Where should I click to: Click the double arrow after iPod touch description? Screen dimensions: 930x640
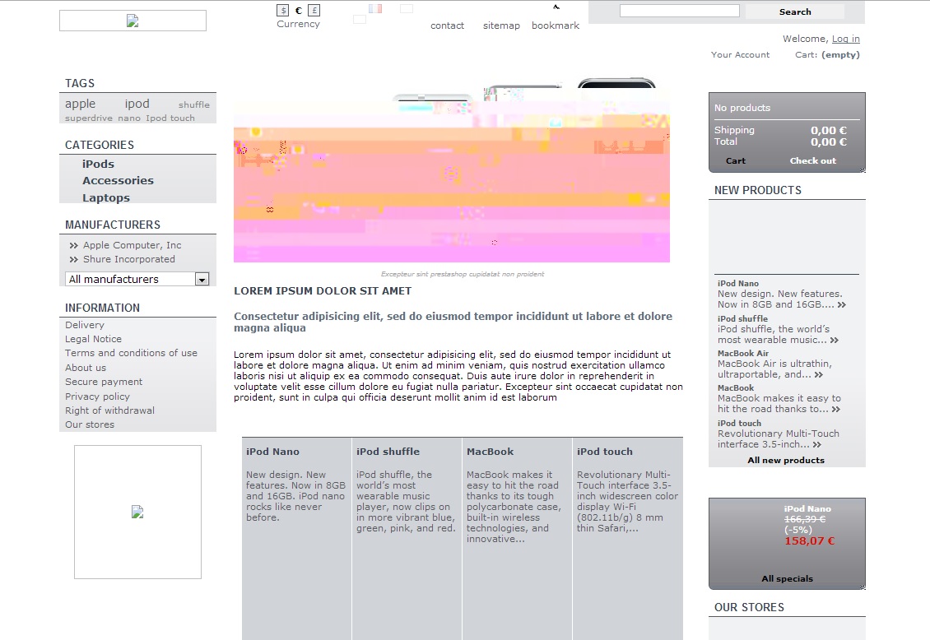tap(817, 444)
